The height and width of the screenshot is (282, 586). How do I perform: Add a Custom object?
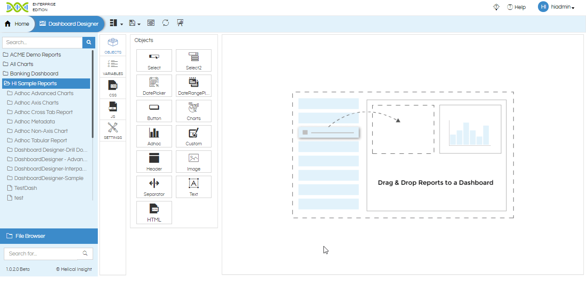[x=193, y=136]
